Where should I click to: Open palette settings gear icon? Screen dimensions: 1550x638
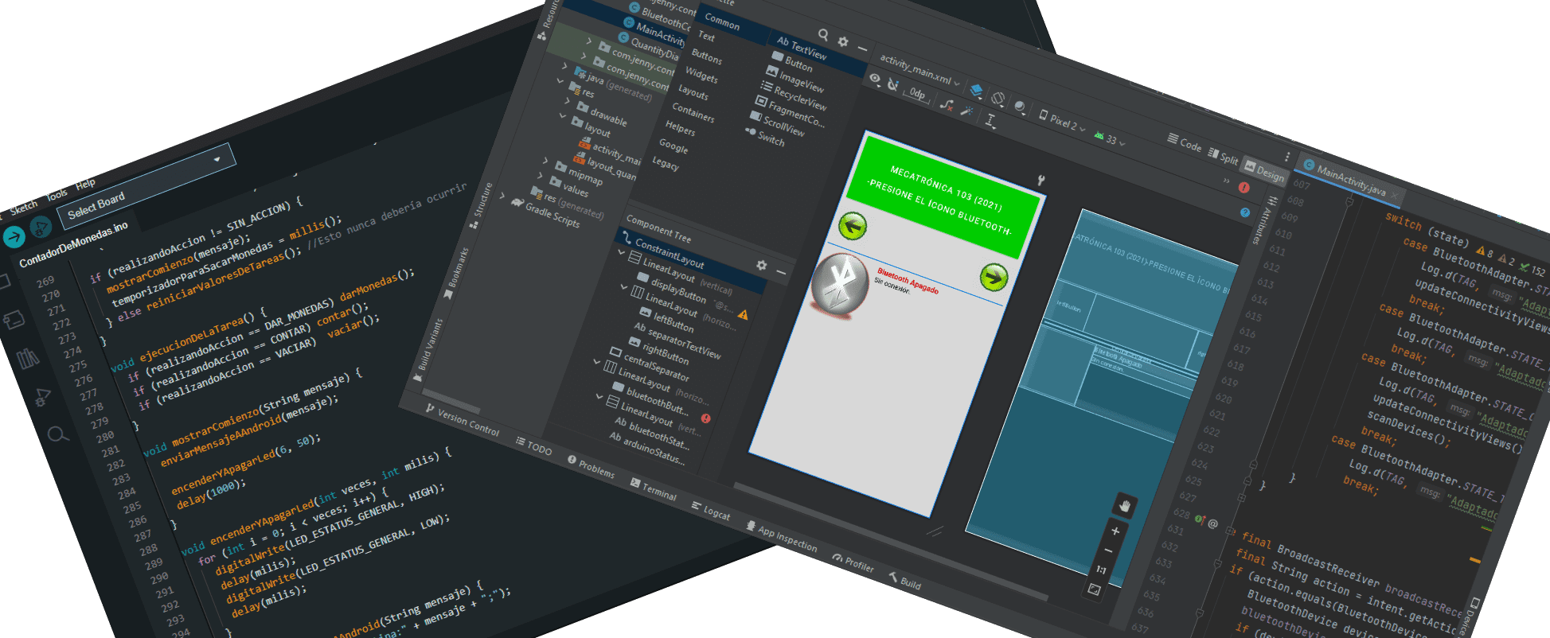843,41
